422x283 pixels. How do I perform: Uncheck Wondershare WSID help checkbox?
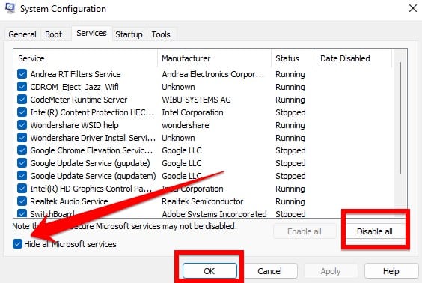[x=22, y=125]
